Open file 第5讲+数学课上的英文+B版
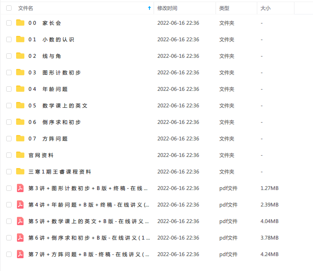Screen dimensions: 313x271 [89, 221]
